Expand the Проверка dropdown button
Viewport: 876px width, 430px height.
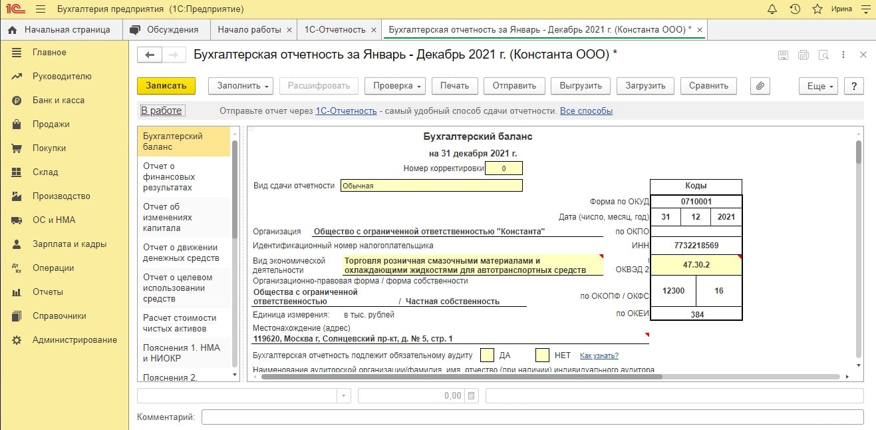pyautogui.click(x=394, y=86)
